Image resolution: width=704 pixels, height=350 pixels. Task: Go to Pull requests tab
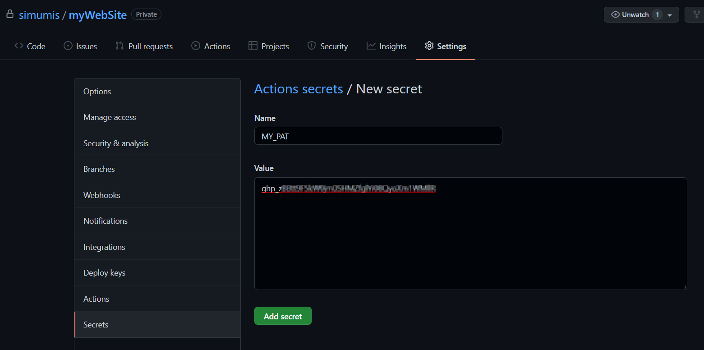(144, 46)
